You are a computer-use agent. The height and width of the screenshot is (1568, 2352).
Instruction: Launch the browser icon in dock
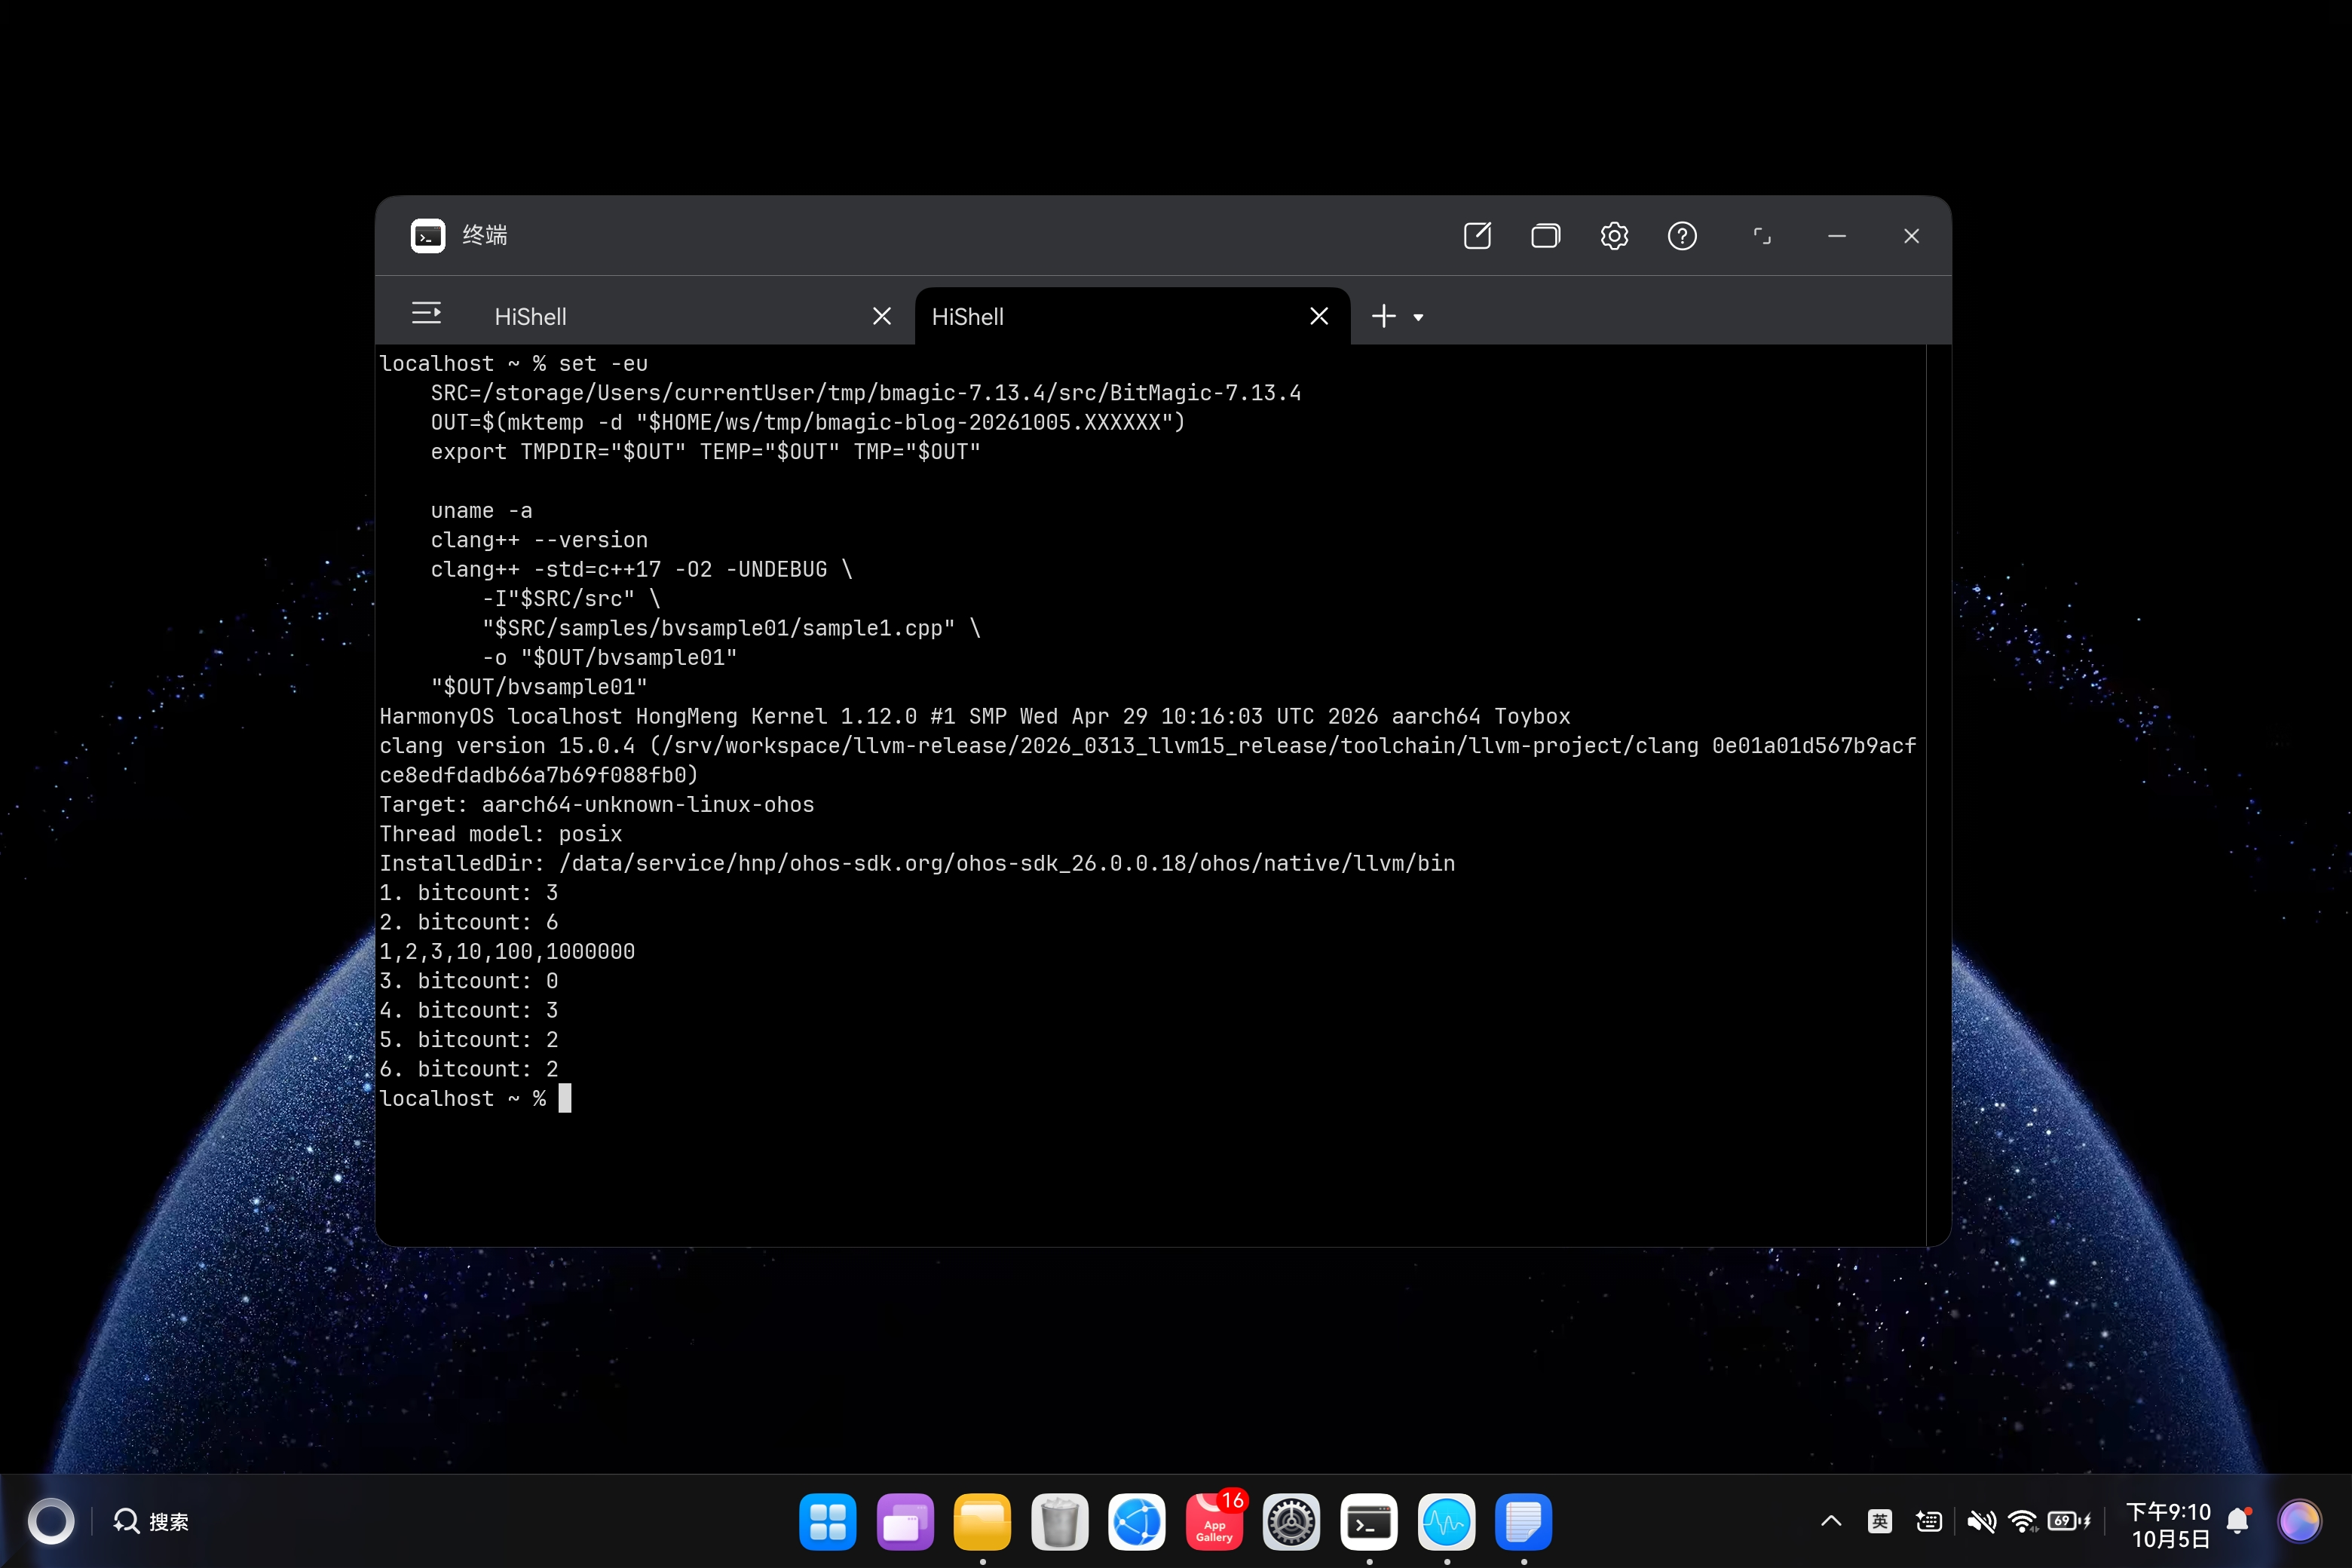pyautogui.click(x=1137, y=1521)
